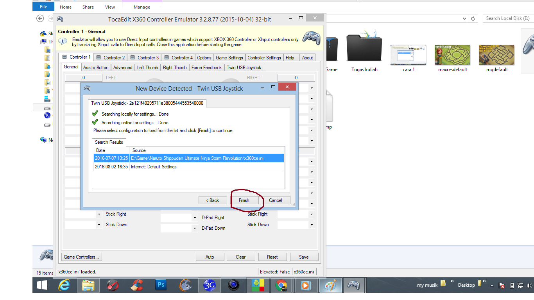534x300 pixels.
Task: Show hidden system tray icons
Action: click(x=492, y=286)
